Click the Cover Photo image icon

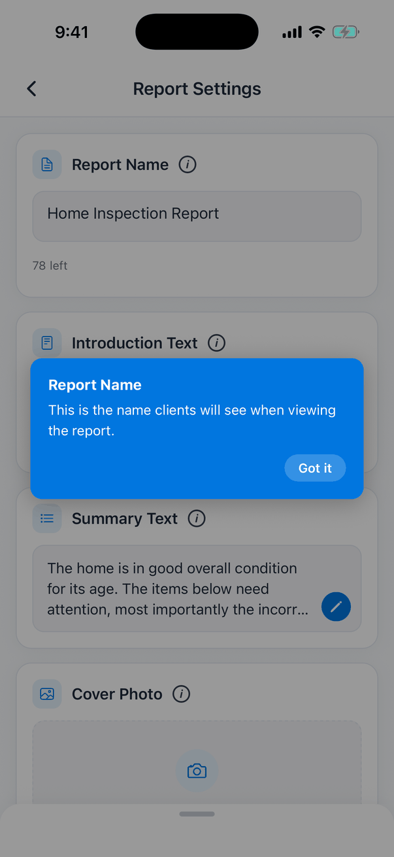47,694
